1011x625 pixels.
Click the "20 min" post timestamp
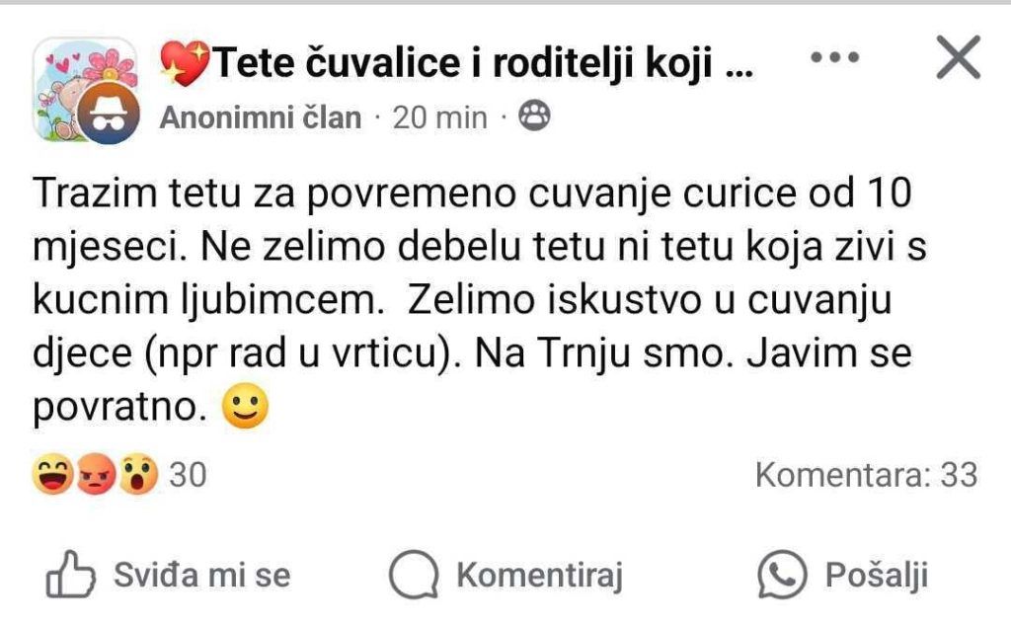coord(439,118)
